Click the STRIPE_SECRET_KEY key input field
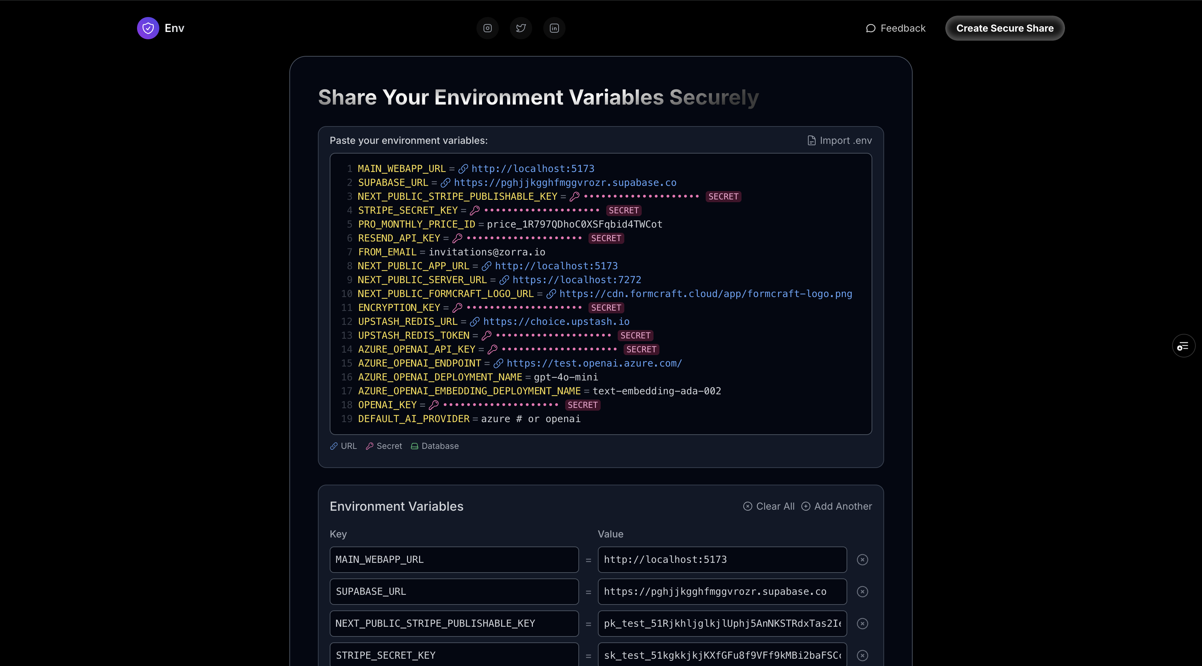Viewport: 1202px width, 666px height. 454,655
